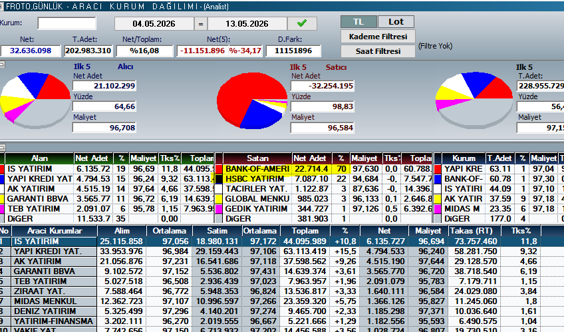Select AK YATIRIM row in bottom table
Screen dimensions: 564x332
(282, 261)
